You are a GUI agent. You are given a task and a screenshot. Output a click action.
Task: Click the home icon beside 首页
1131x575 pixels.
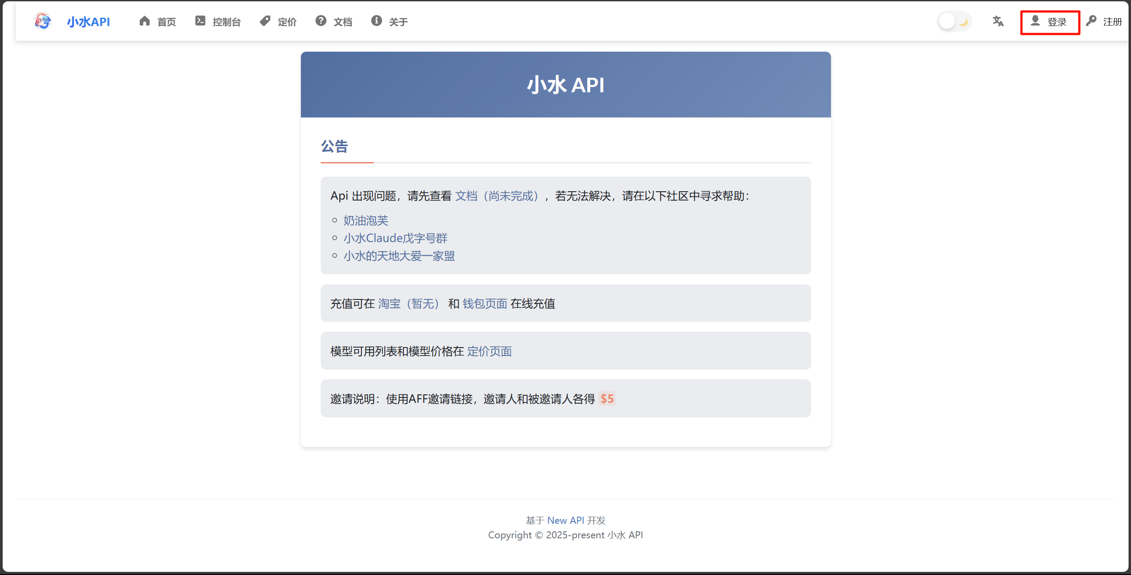tap(144, 21)
